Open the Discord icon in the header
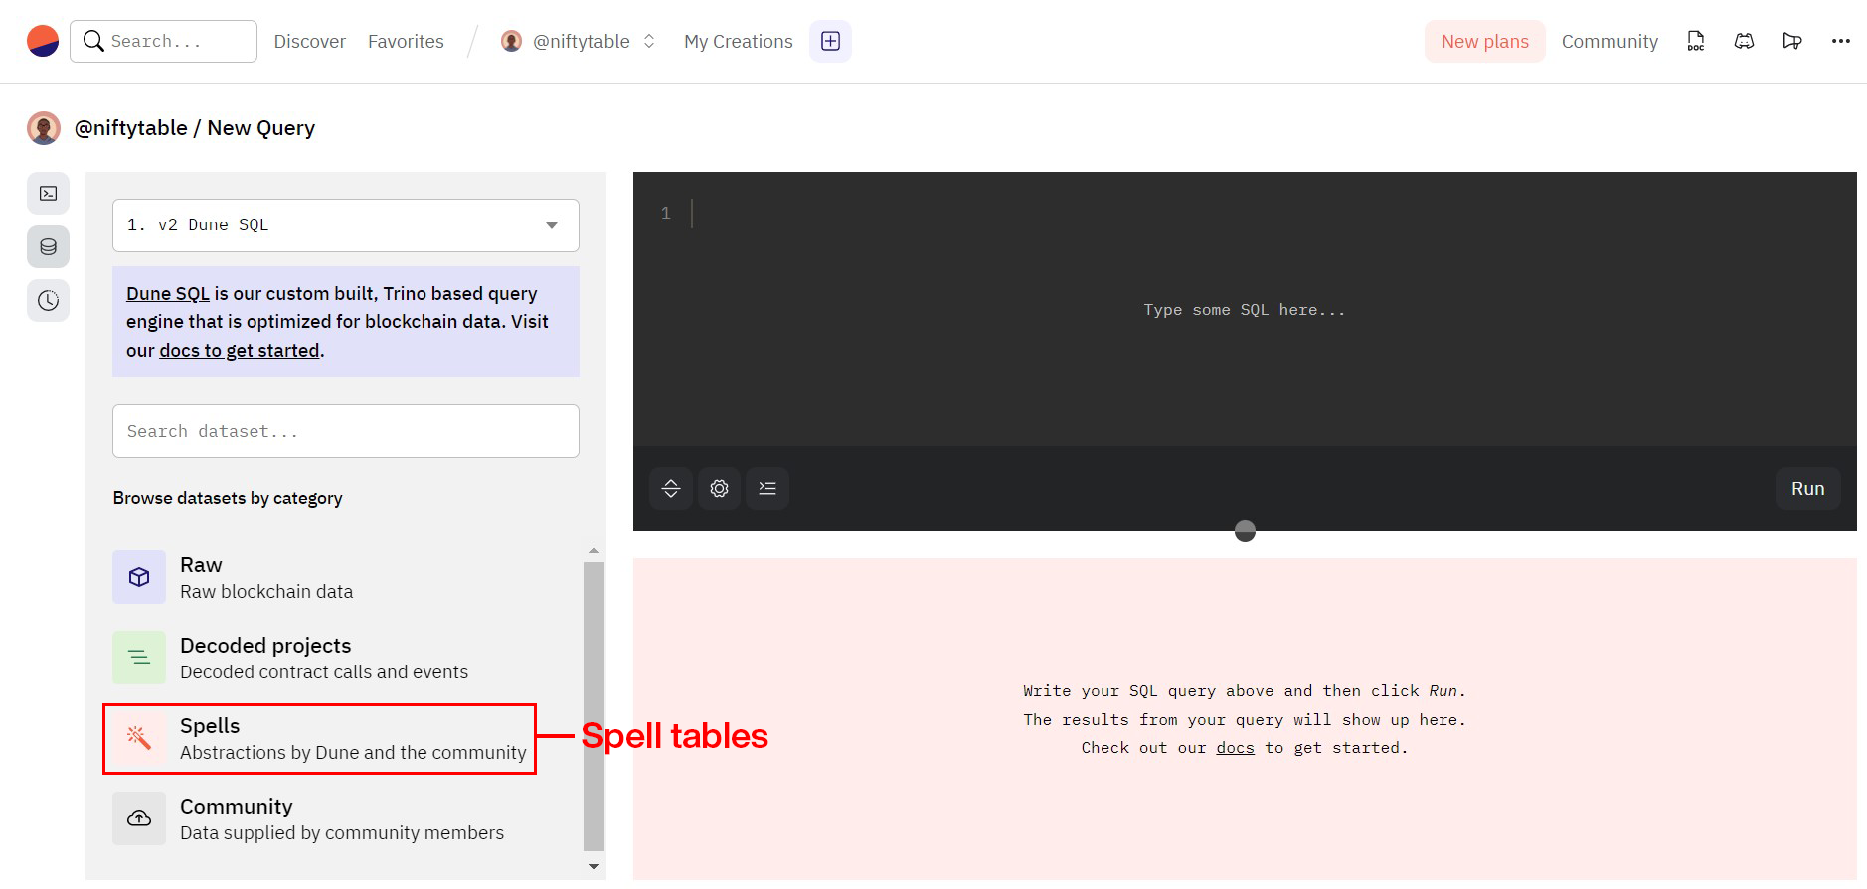This screenshot has width=1867, height=889. click(1744, 41)
